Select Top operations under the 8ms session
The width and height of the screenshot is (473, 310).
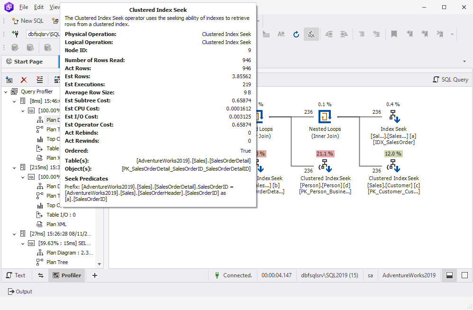click(48, 139)
